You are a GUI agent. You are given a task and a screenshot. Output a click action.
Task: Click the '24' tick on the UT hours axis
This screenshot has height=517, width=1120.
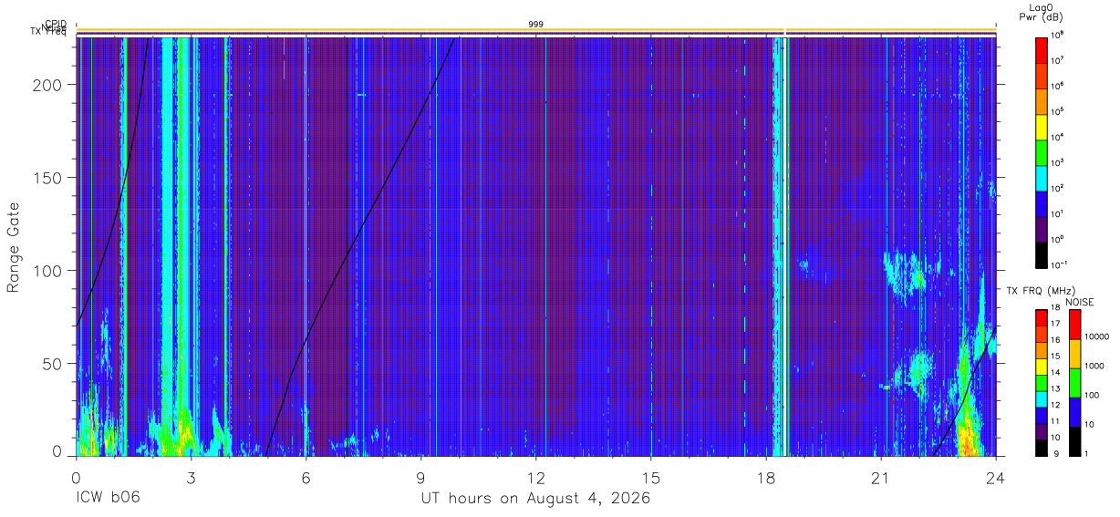click(996, 477)
